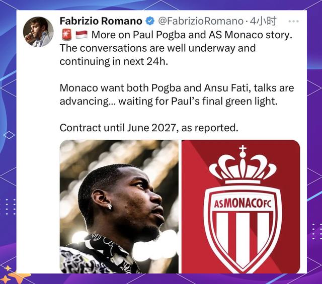The height and width of the screenshot is (284, 322).
Task: Click the "waiting for Paul's final green light" text
Action: pyautogui.click(x=201, y=101)
